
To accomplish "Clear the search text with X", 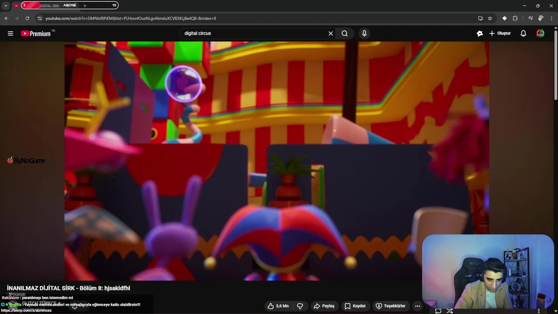I will (x=330, y=34).
